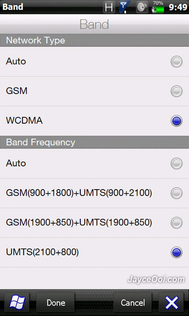
Task: Tap the signal strength antenna icon
Action: coord(124,7)
